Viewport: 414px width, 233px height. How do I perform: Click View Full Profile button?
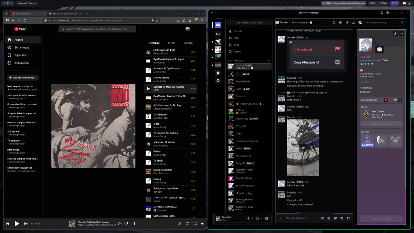381,219
